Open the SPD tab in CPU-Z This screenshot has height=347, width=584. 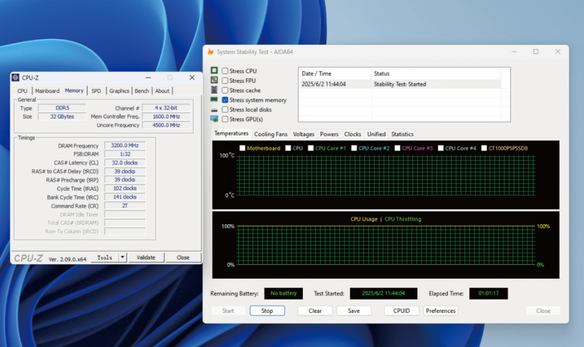click(x=96, y=91)
